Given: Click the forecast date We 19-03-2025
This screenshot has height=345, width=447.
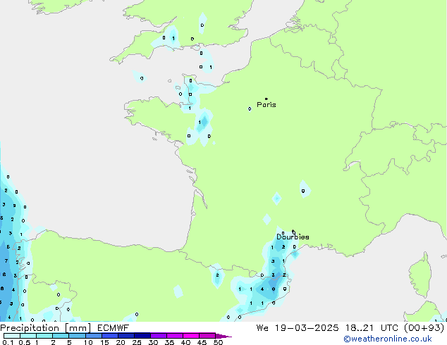Looking at the screenshot, I should (305, 327).
